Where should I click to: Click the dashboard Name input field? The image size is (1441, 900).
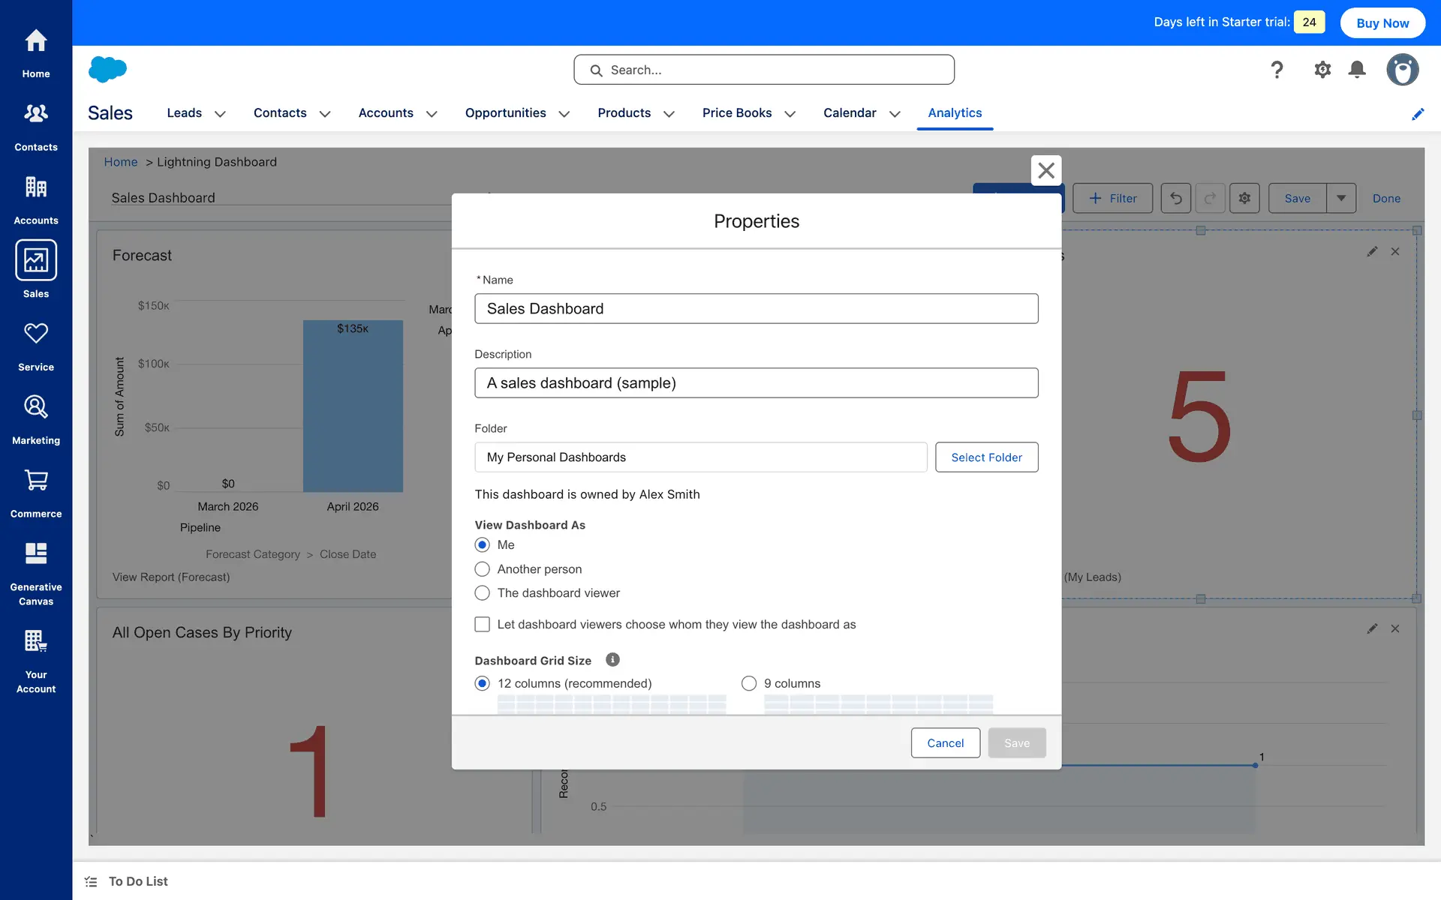(756, 308)
